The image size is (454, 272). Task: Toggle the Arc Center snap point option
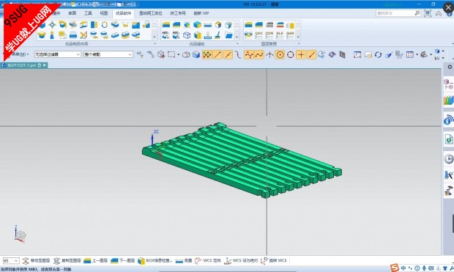pos(280,54)
